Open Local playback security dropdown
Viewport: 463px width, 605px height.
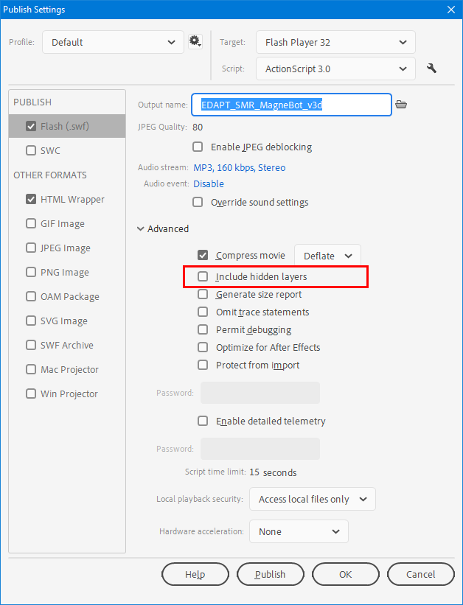(313, 499)
